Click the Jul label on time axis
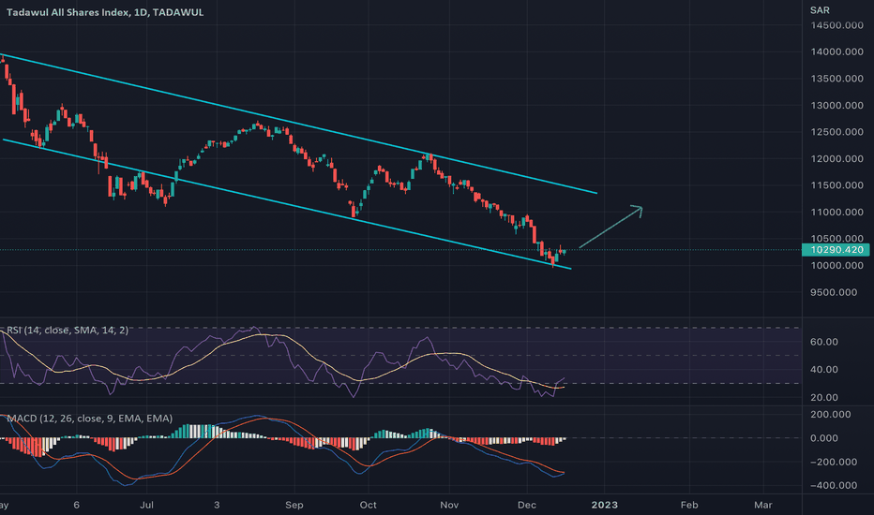Image resolution: width=874 pixels, height=515 pixels. pos(146,505)
